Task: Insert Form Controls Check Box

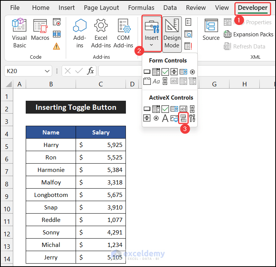Action: (x=165, y=72)
